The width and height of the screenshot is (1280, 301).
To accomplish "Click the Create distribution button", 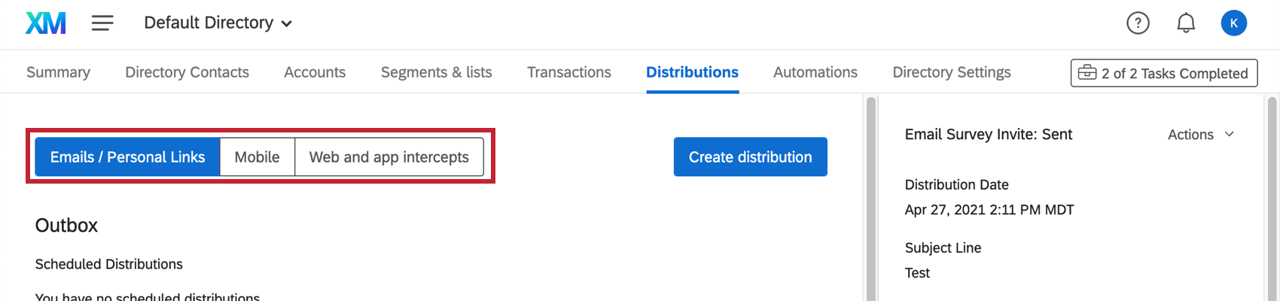I will coord(750,157).
